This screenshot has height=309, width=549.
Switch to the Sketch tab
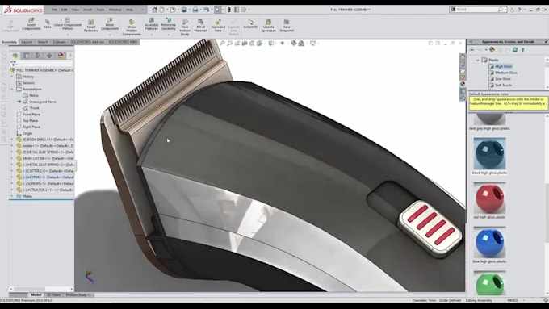tap(43, 42)
